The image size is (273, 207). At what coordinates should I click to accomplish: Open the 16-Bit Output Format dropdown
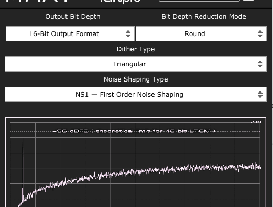(x=70, y=34)
